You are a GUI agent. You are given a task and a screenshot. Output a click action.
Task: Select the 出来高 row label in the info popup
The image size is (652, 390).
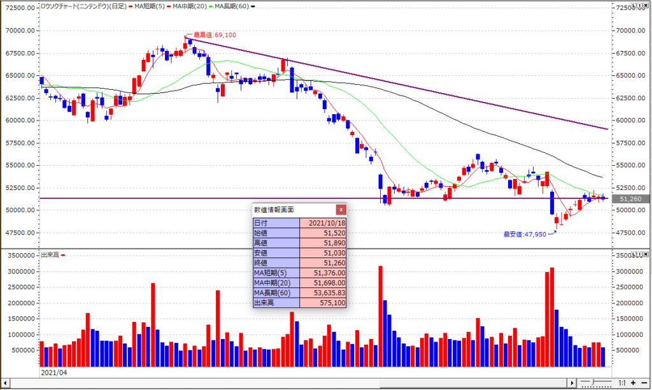[276, 303]
